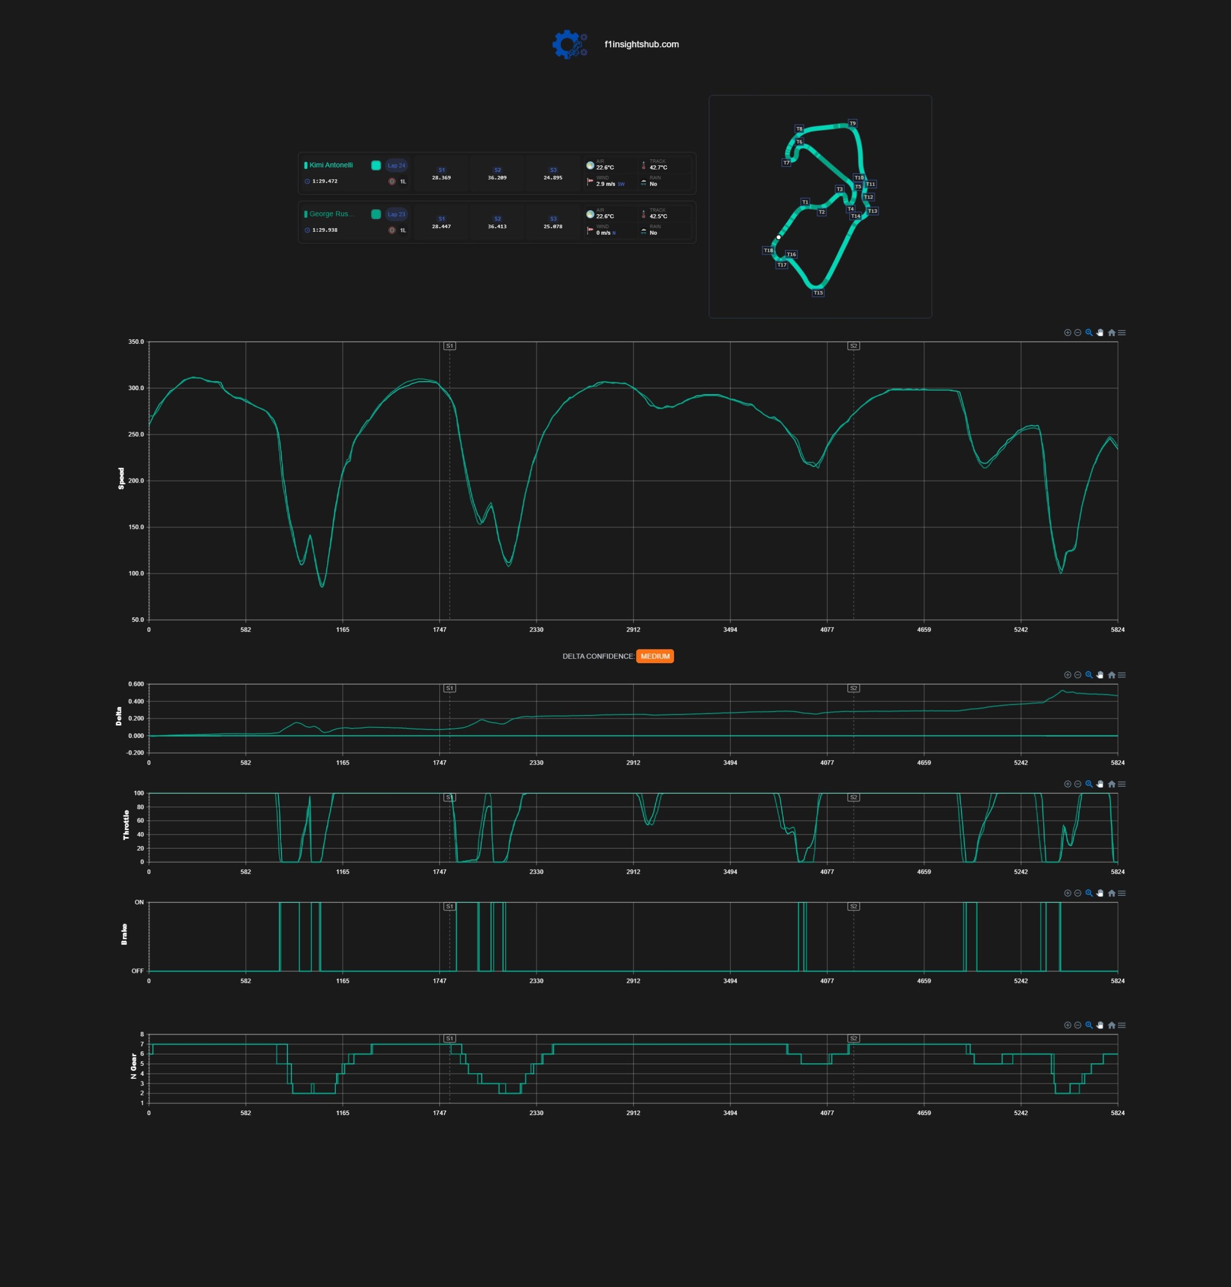Activate selection zoom on Throttle chart

(x=1089, y=784)
